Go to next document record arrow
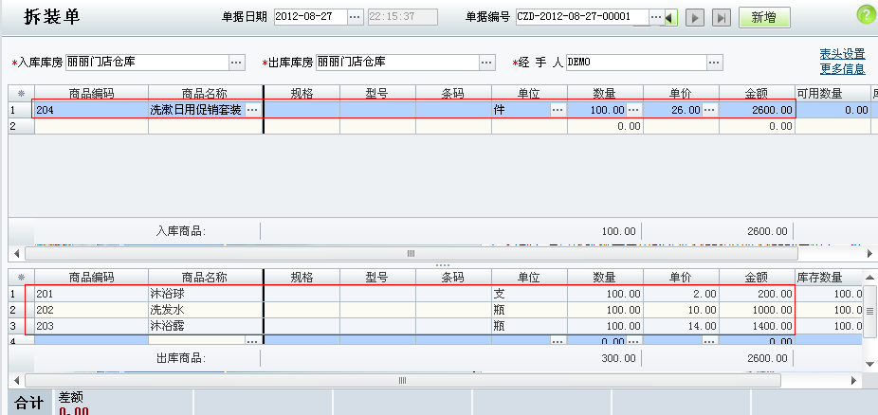 [695, 17]
